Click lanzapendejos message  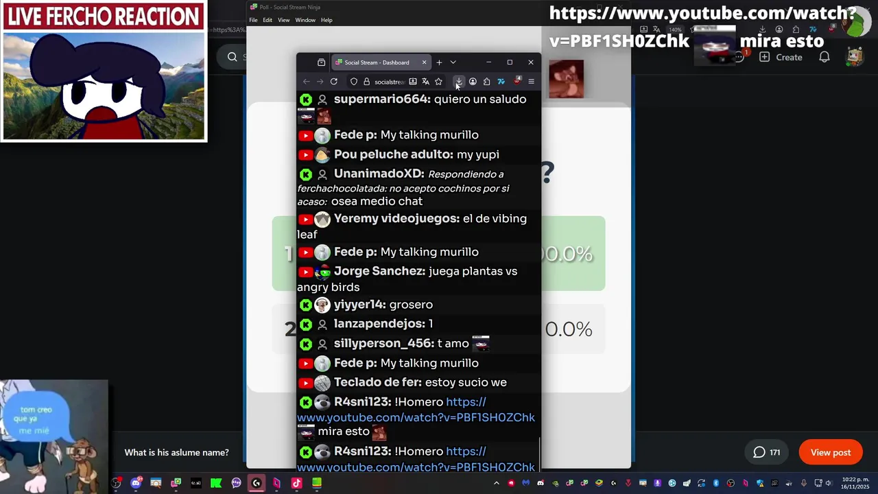tap(418, 324)
